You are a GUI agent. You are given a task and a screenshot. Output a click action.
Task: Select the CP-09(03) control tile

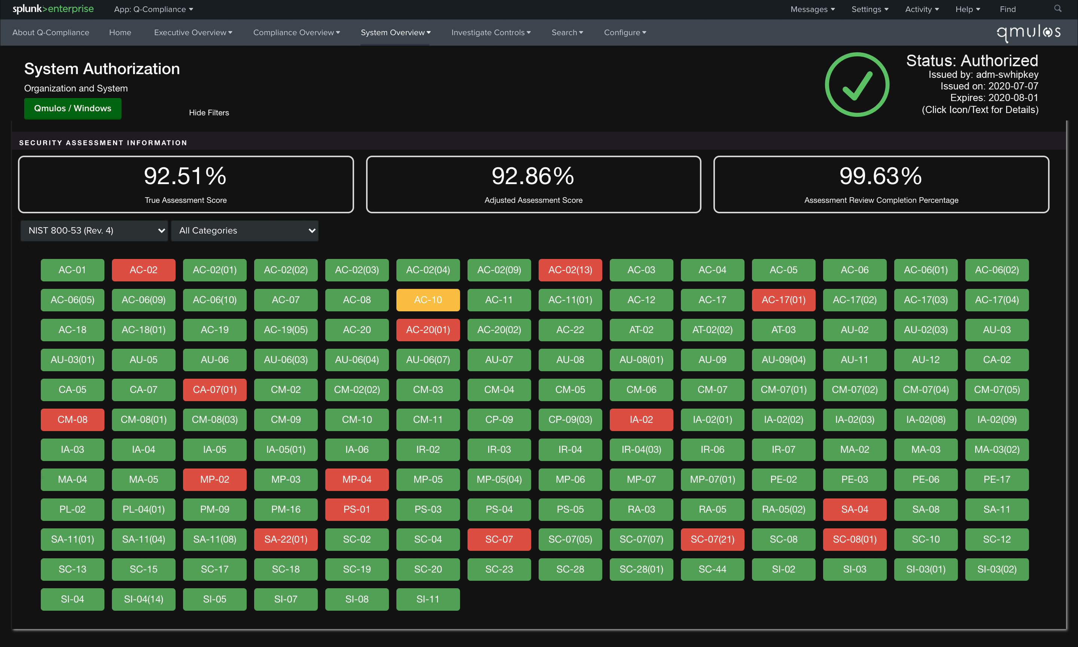pos(570,420)
